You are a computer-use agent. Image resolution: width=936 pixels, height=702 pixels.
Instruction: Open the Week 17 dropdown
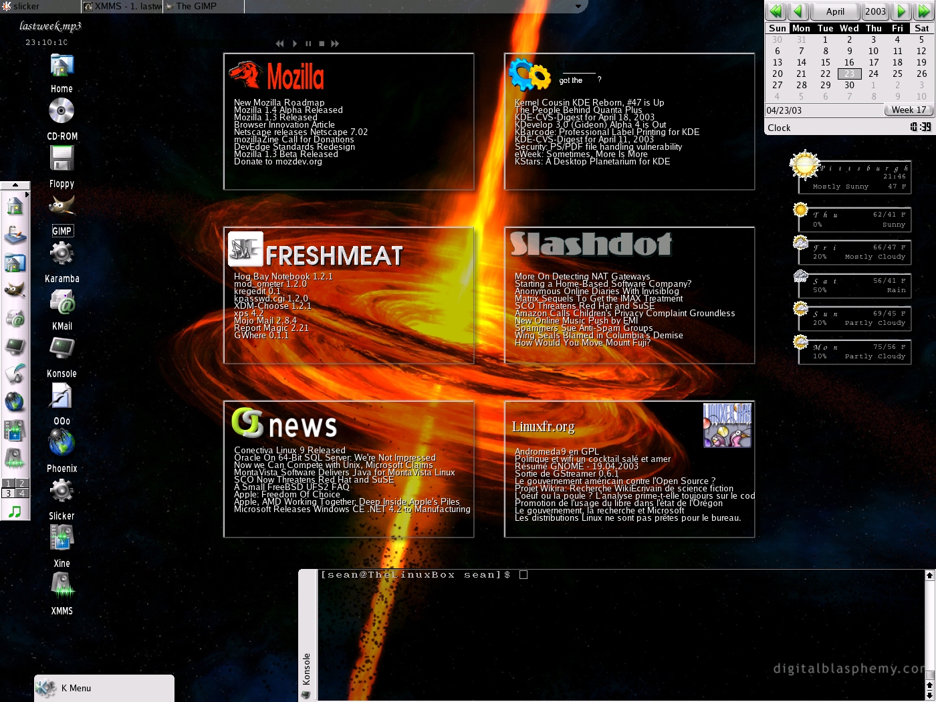(909, 110)
